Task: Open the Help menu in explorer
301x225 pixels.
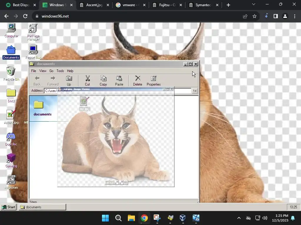Action: pyautogui.click(x=70, y=71)
